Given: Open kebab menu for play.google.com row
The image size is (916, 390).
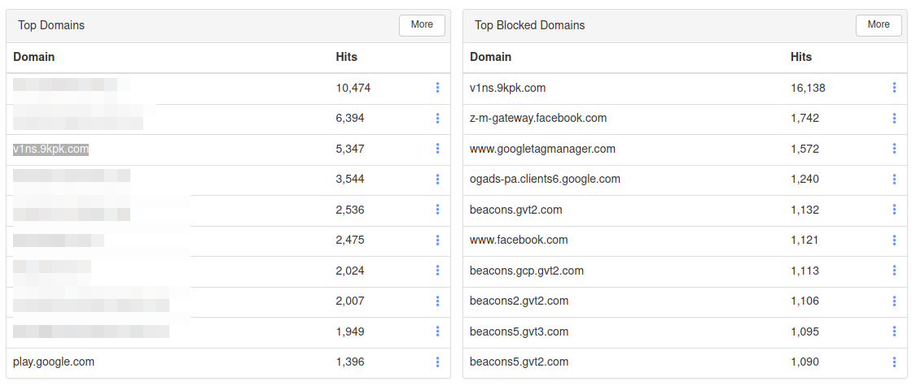Looking at the screenshot, I should (437, 362).
